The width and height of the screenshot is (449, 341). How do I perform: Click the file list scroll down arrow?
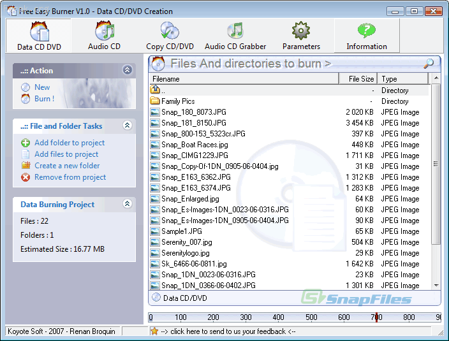click(x=436, y=285)
